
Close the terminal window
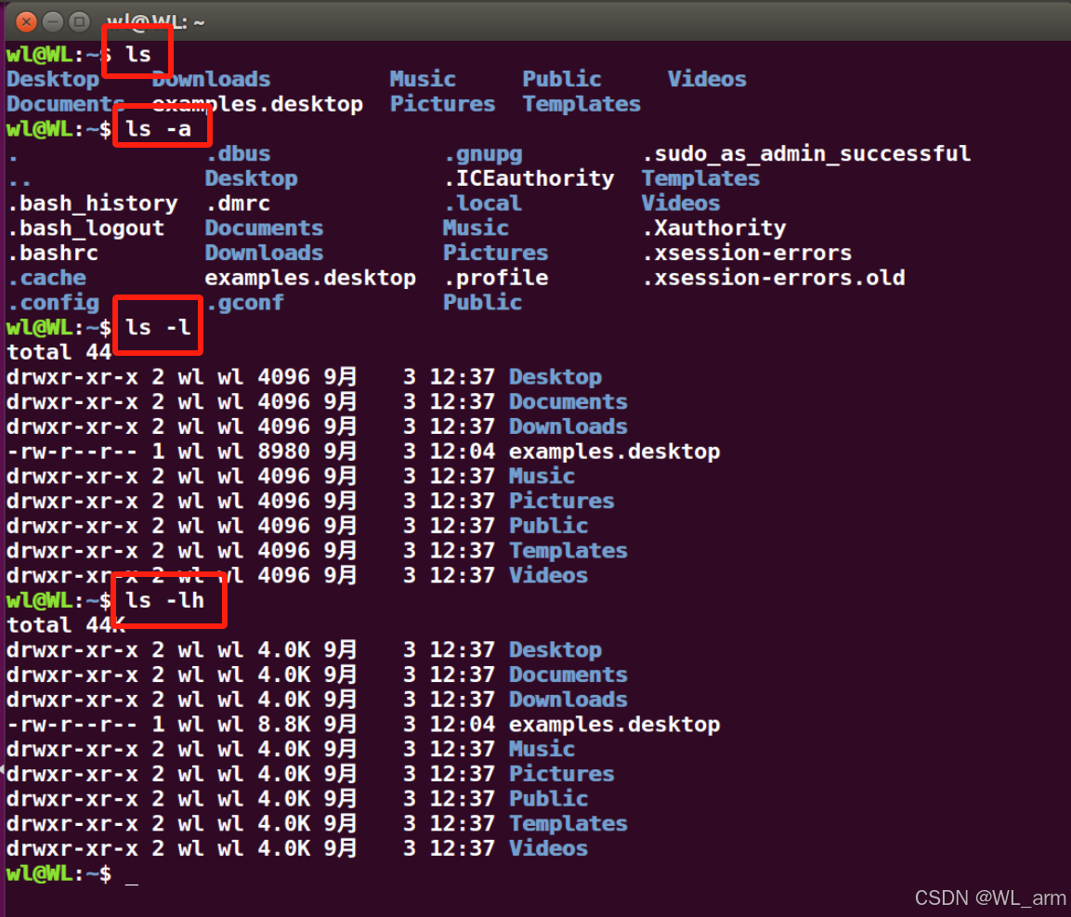click(x=27, y=20)
